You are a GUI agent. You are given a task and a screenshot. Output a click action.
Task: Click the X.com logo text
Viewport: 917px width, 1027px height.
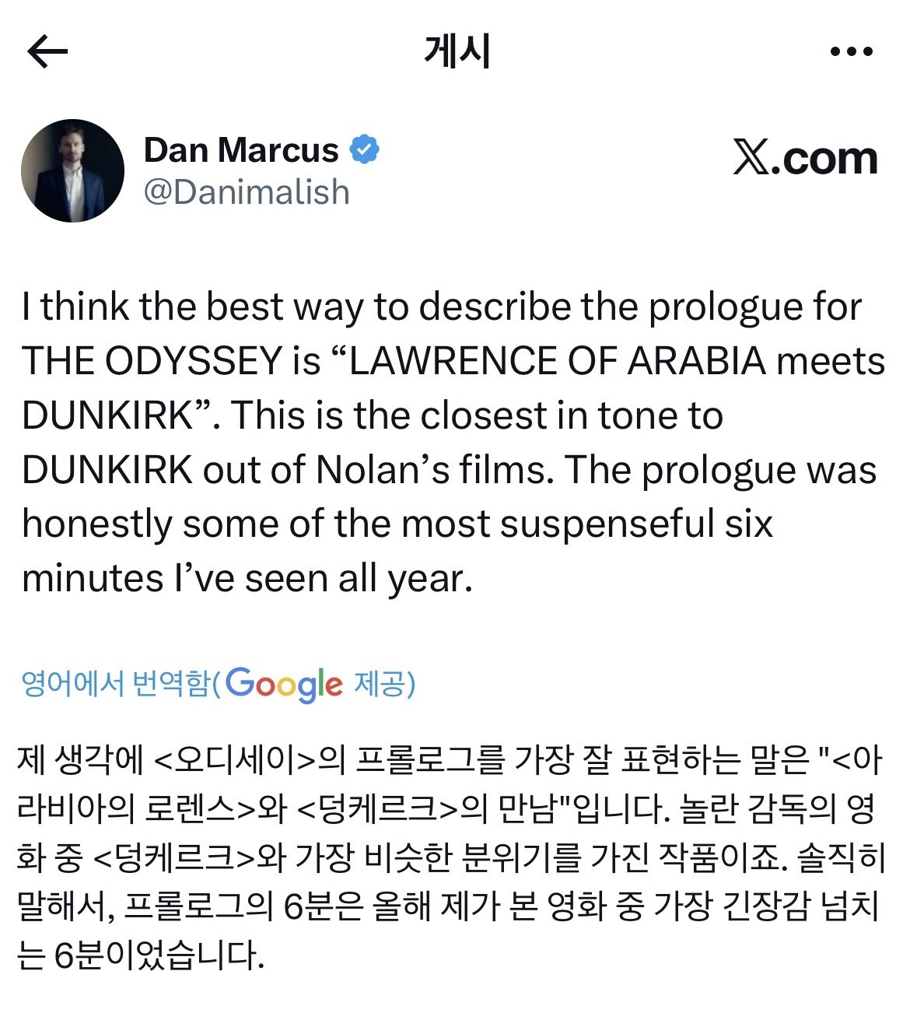coord(805,158)
